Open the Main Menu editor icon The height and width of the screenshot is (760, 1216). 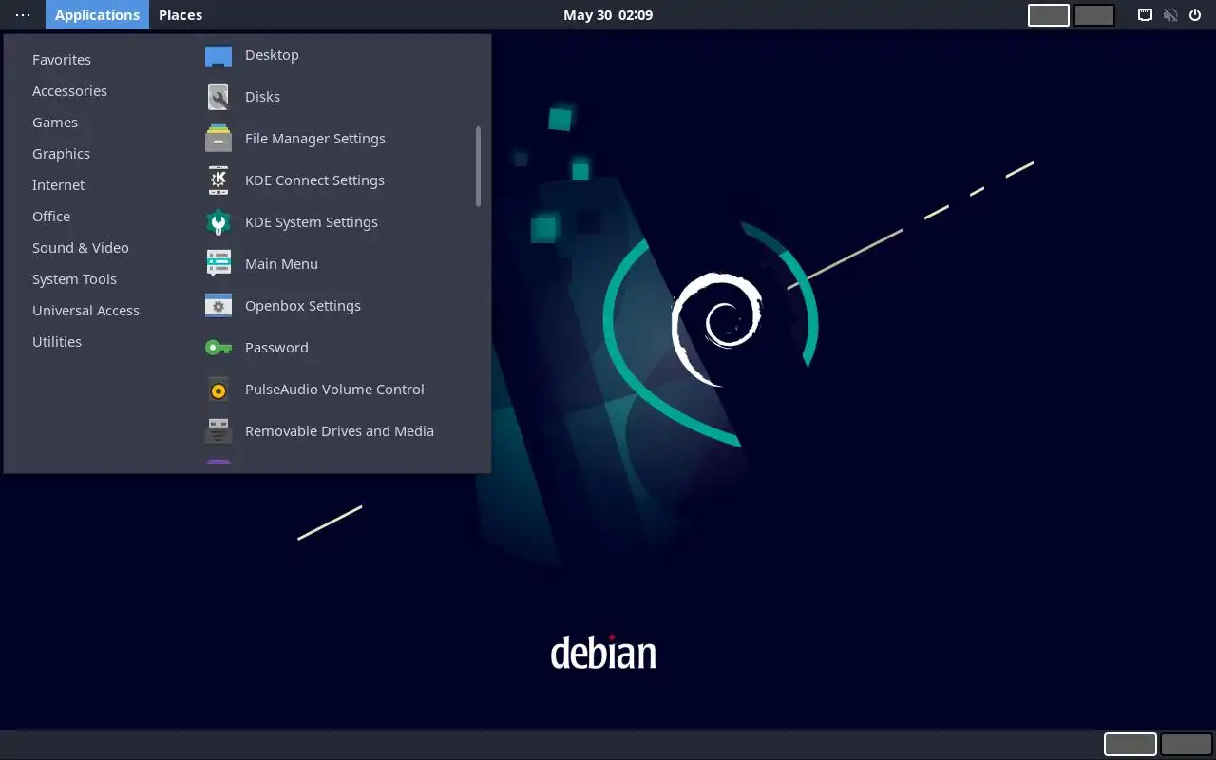[x=218, y=264]
